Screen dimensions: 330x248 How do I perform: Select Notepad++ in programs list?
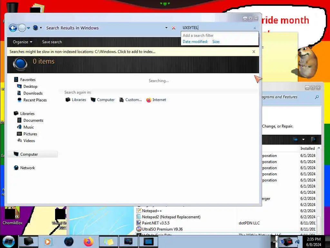(x=152, y=211)
